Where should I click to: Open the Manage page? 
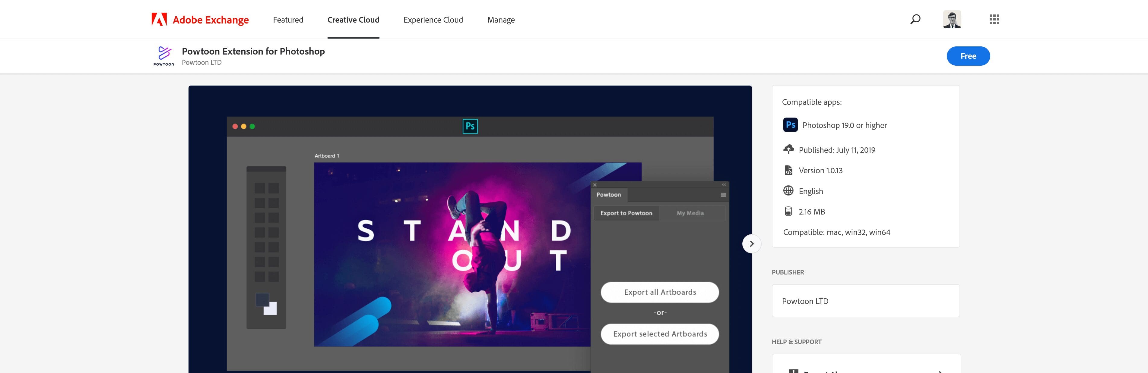click(x=501, y=20)
